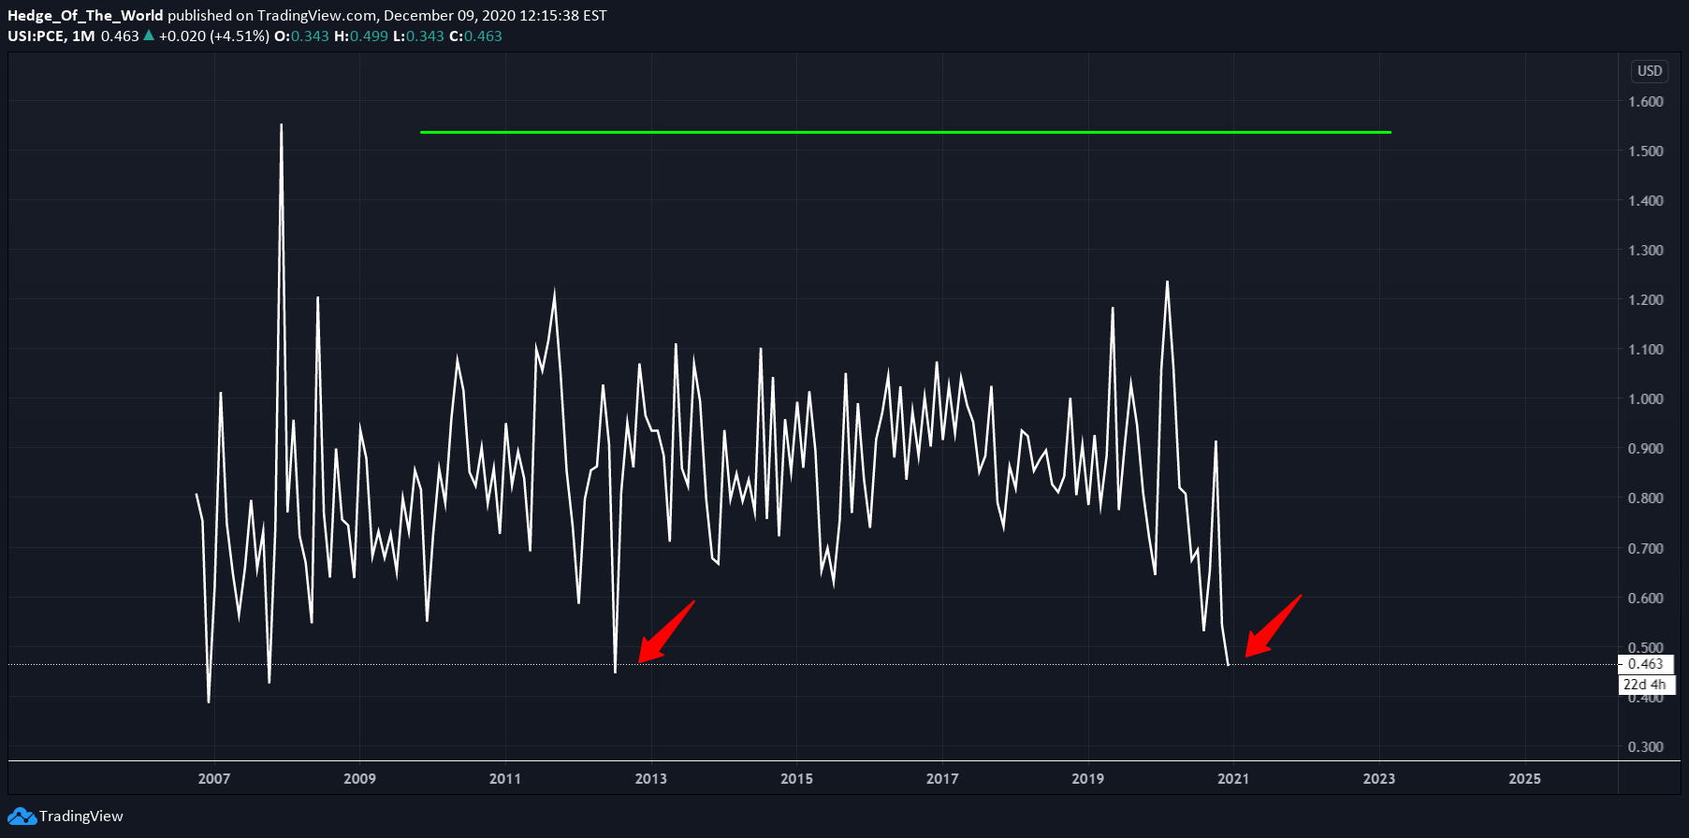Click the low value L:0.343
The height and width of the screenshot is (838, 1689).
click(x=418, y=36)
